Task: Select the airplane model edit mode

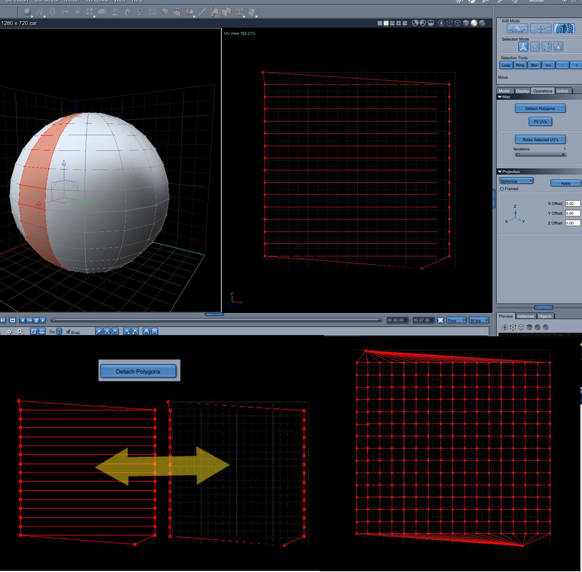Action: click(541, 28)
